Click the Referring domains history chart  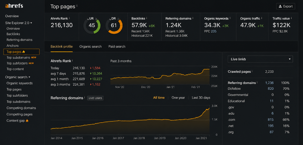tap(130, 120)
